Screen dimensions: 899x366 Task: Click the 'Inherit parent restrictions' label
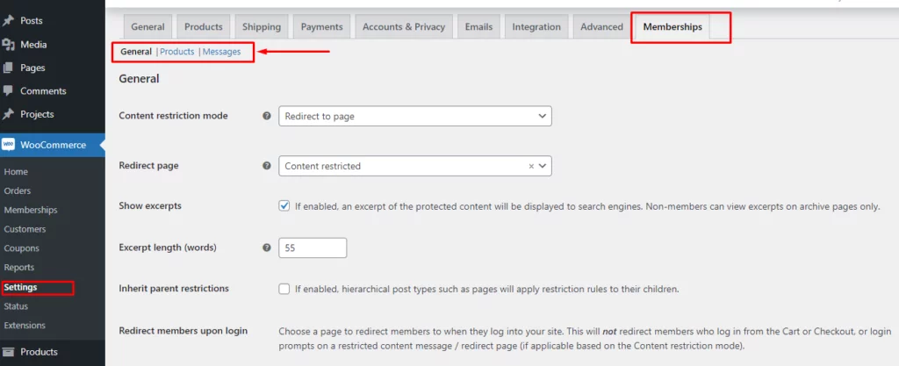tap(174, 288)
